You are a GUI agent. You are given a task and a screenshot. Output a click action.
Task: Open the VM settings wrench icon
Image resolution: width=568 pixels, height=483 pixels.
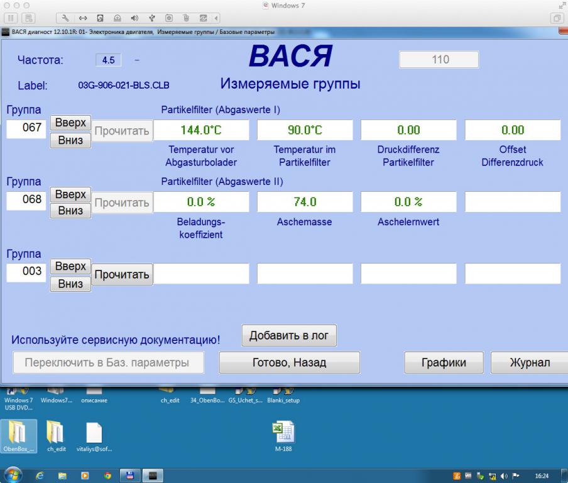[x=65, y=18]
